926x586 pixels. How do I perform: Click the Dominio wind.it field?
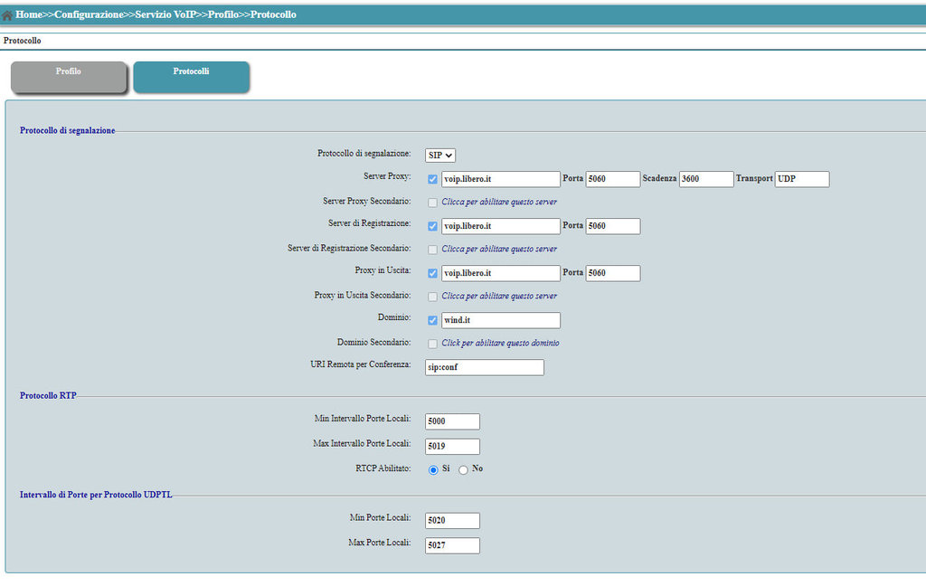coord(500,320)
